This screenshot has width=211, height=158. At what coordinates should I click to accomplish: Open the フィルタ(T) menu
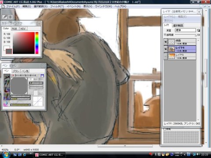[x=57, y=7]
